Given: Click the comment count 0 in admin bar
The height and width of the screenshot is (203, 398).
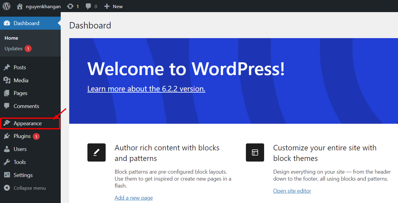Looking at the screenshot, I should 96,6.
